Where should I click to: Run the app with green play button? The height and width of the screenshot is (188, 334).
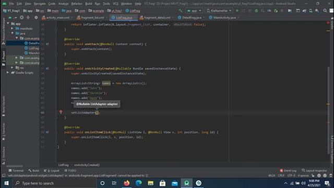[x=237, y=10]
